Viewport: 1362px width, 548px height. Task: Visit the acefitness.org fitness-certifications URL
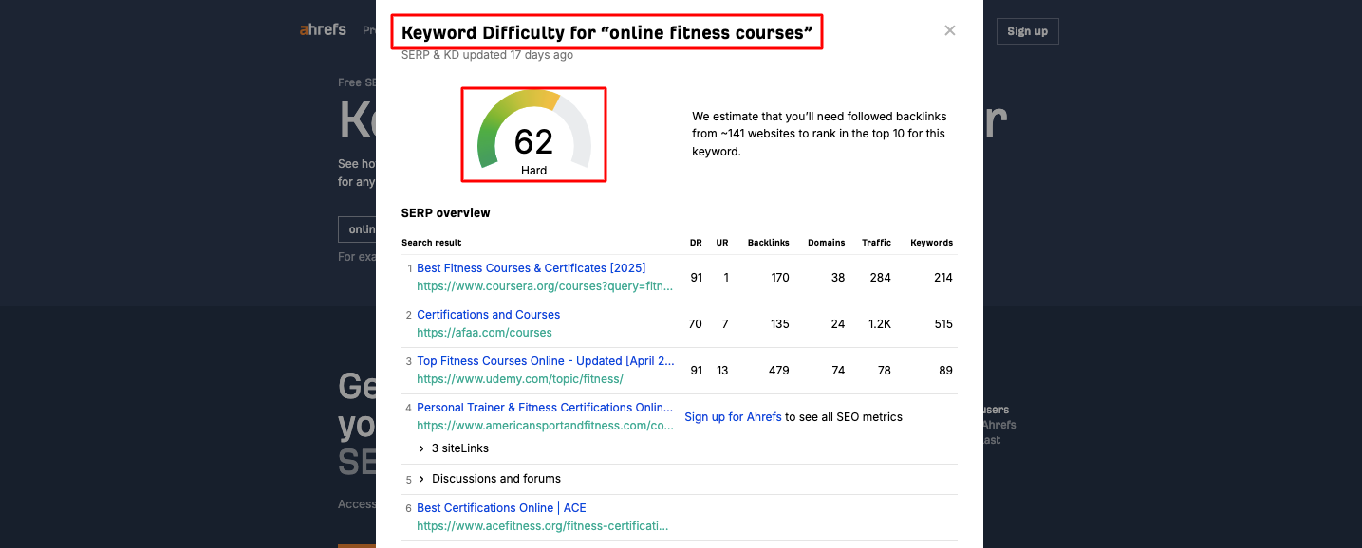tap(543, 525)
